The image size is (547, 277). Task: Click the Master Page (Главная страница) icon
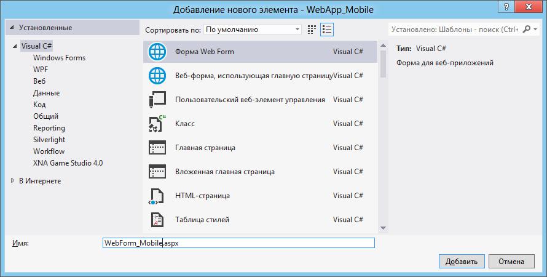[x=158, y=148]
